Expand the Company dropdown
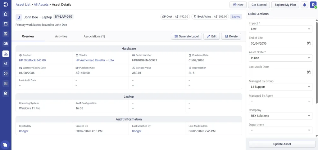 tap(280, 116)
